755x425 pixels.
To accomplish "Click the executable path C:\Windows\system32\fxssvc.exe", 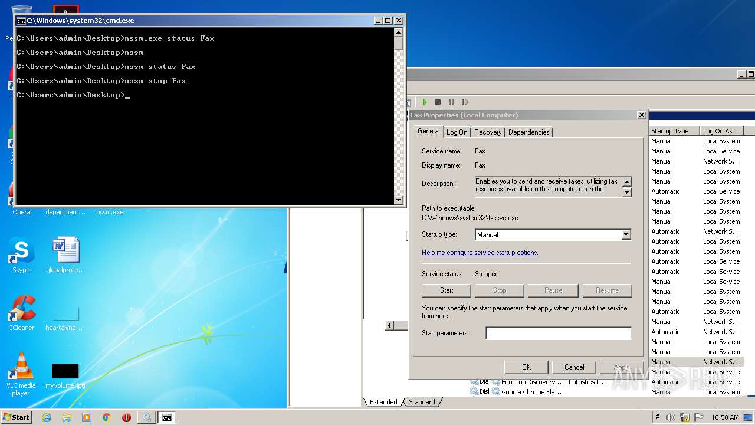I will [x=470, y=218].
